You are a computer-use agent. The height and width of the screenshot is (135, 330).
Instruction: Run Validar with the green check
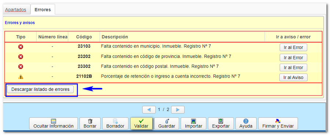pyautogui.click(x=141, y=123)
